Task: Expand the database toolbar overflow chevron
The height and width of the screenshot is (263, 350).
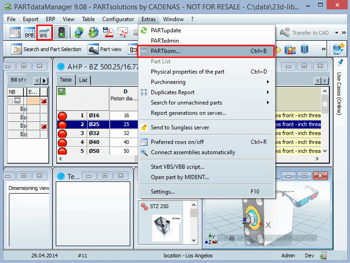Action: (x=323, y=49)
